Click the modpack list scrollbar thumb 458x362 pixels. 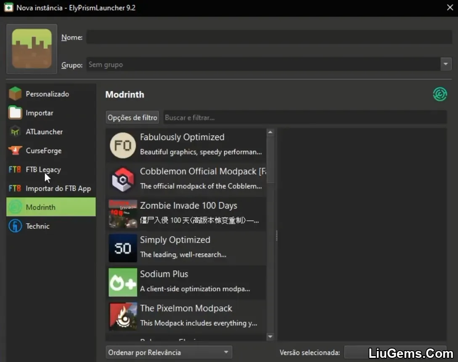coord(270,160)
